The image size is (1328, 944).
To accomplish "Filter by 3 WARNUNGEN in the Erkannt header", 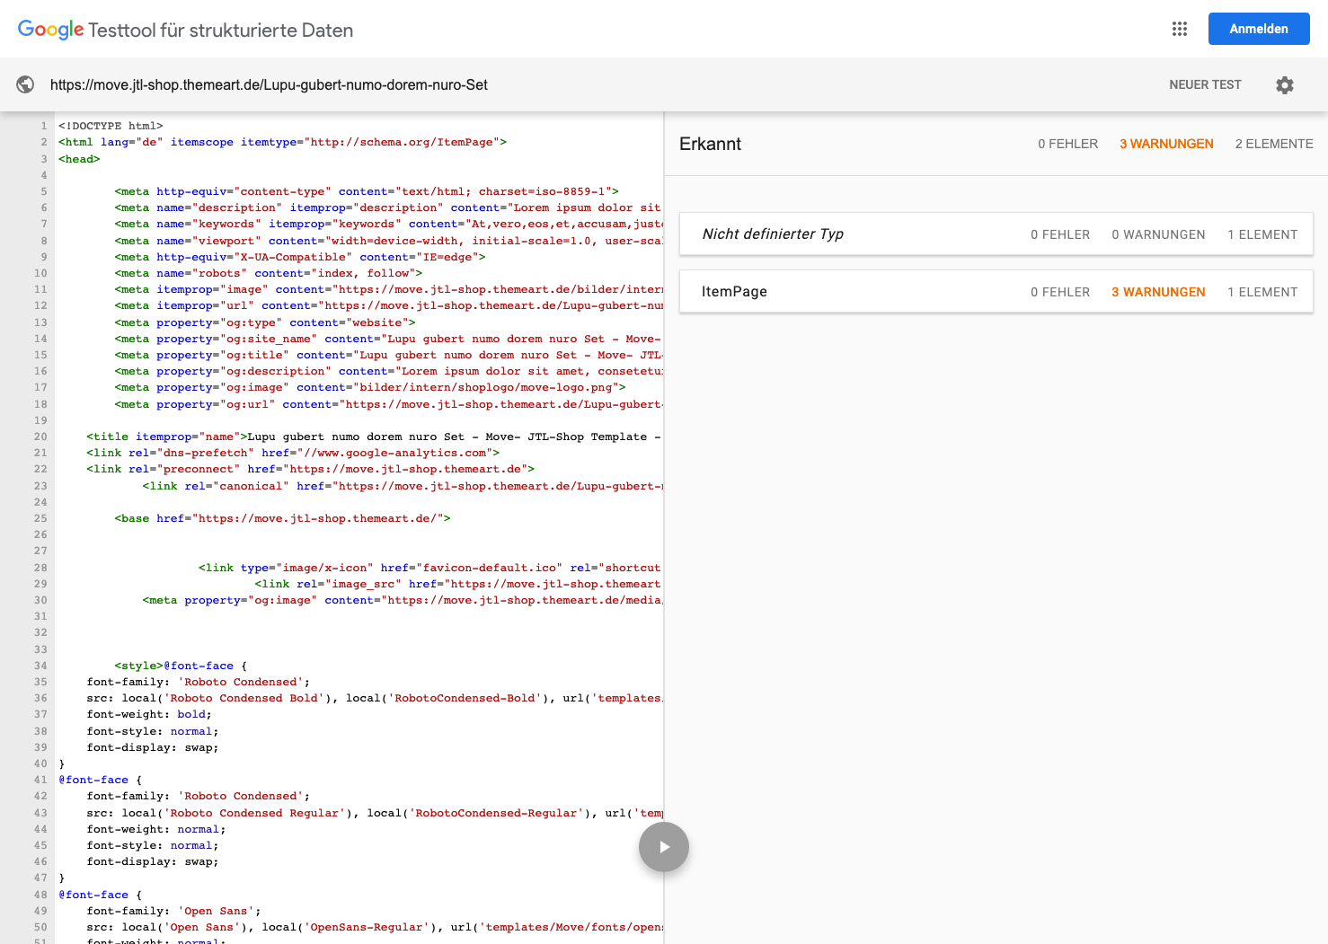I will 1166,144.
